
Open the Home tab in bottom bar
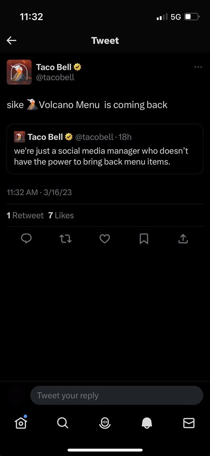click(21, 423)
